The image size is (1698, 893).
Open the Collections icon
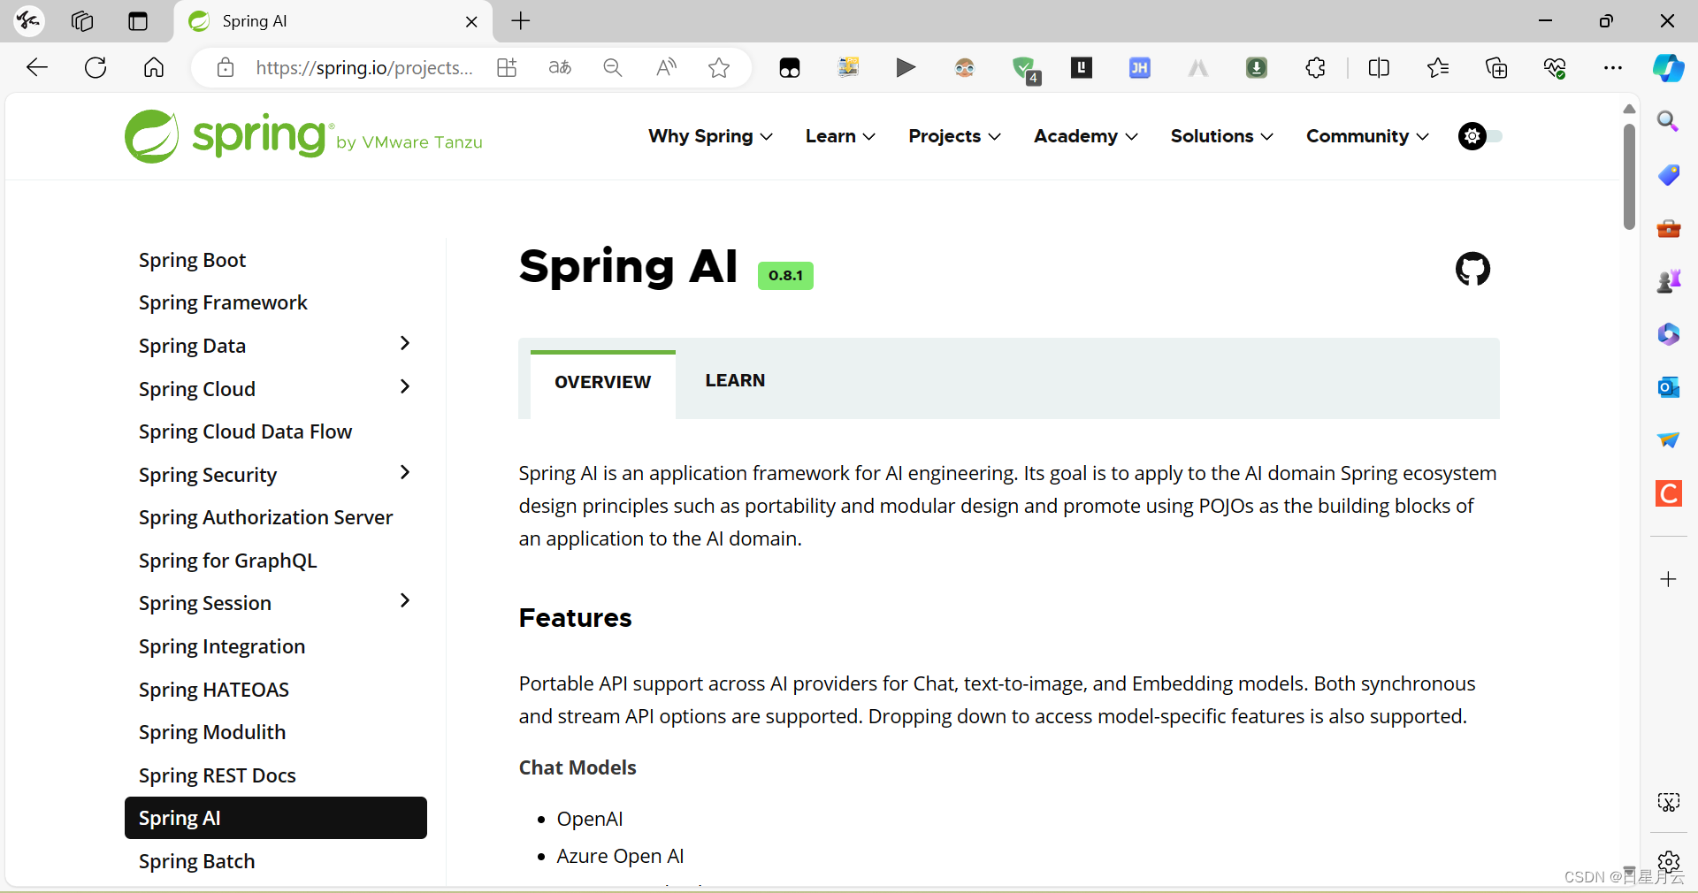pyautogui.click(x=1496, y=67)
